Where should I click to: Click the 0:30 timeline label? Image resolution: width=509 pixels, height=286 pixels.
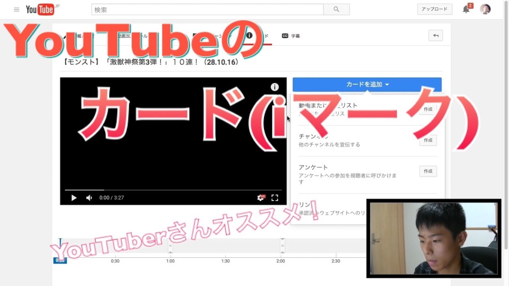[x=115, y=261]
